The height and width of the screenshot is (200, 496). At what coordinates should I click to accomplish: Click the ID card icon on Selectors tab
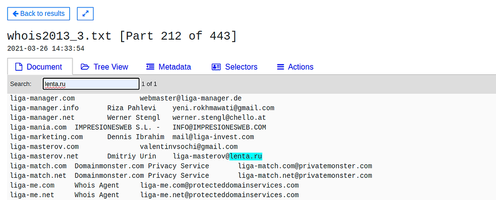tap(216, 67)
